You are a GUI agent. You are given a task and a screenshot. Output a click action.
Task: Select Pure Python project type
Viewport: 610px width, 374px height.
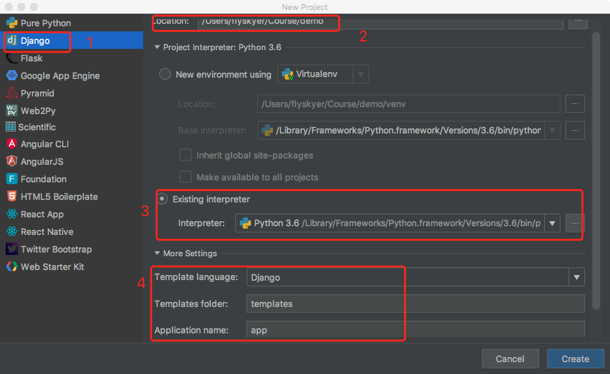72,23
